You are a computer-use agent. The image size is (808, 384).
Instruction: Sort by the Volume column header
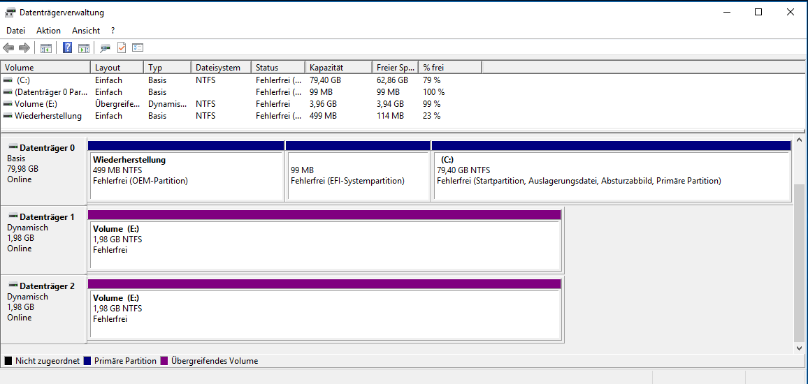pos(46,68)
